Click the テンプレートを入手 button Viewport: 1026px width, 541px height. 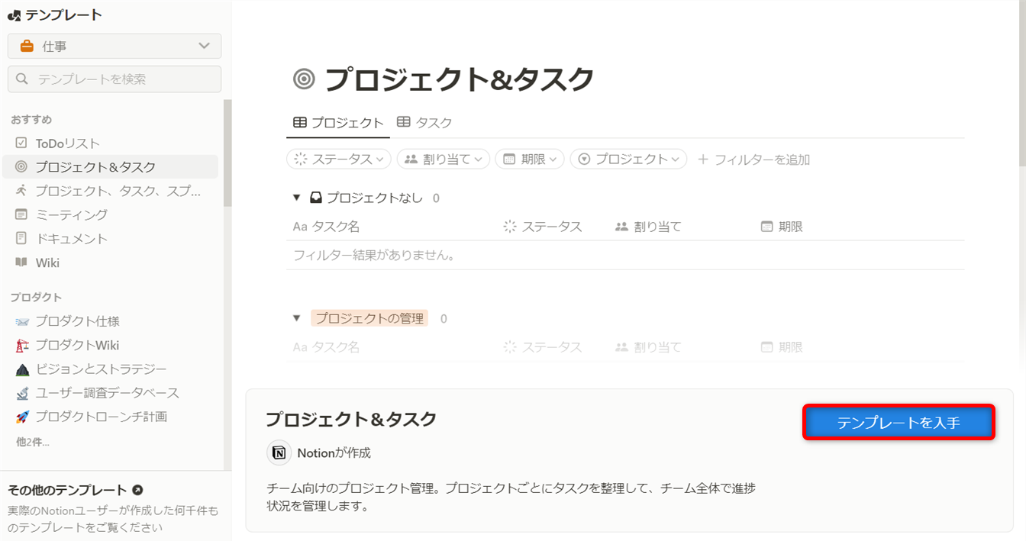898,422
